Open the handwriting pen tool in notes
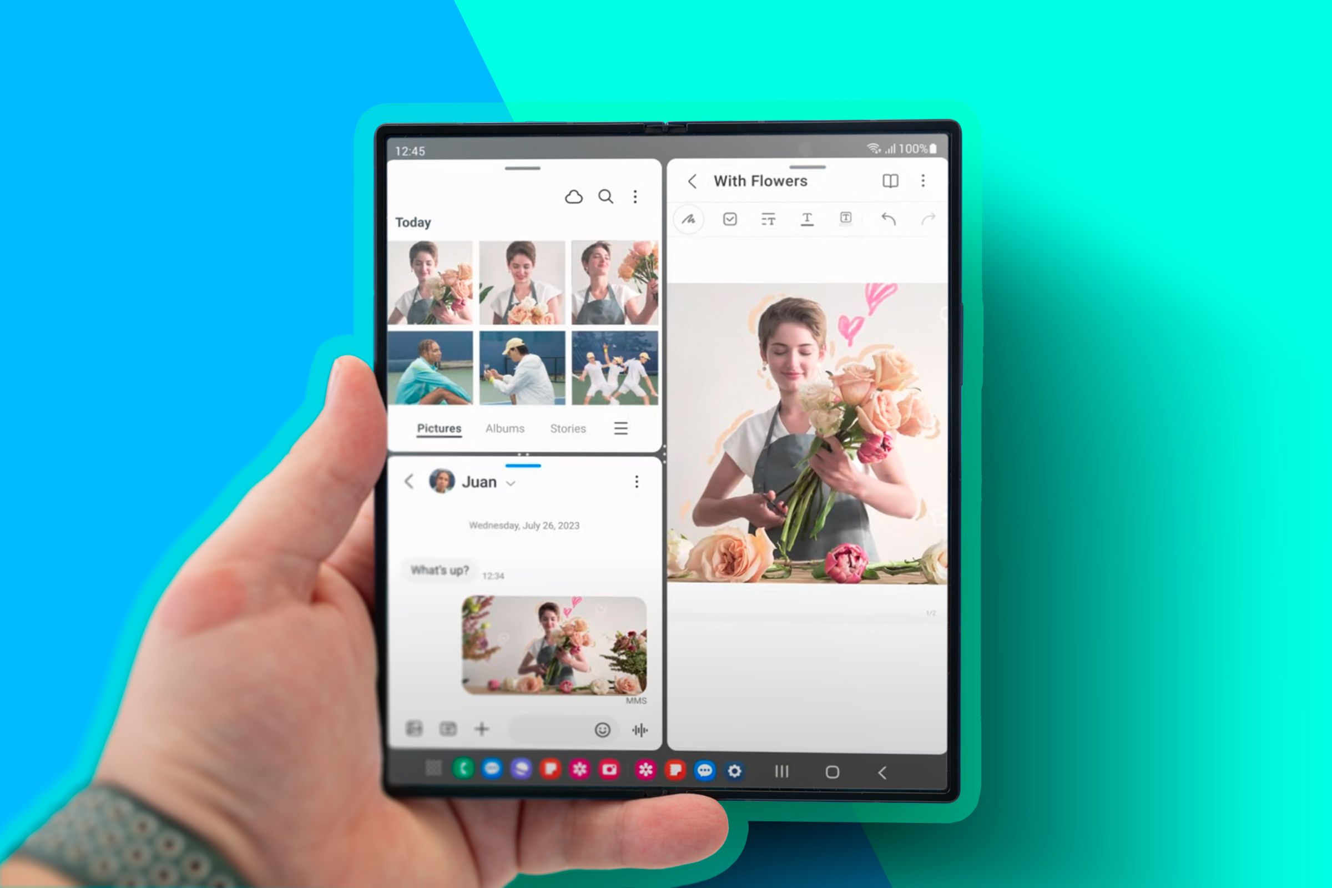The image size is (1332, 888). click(x=688, y=219)
